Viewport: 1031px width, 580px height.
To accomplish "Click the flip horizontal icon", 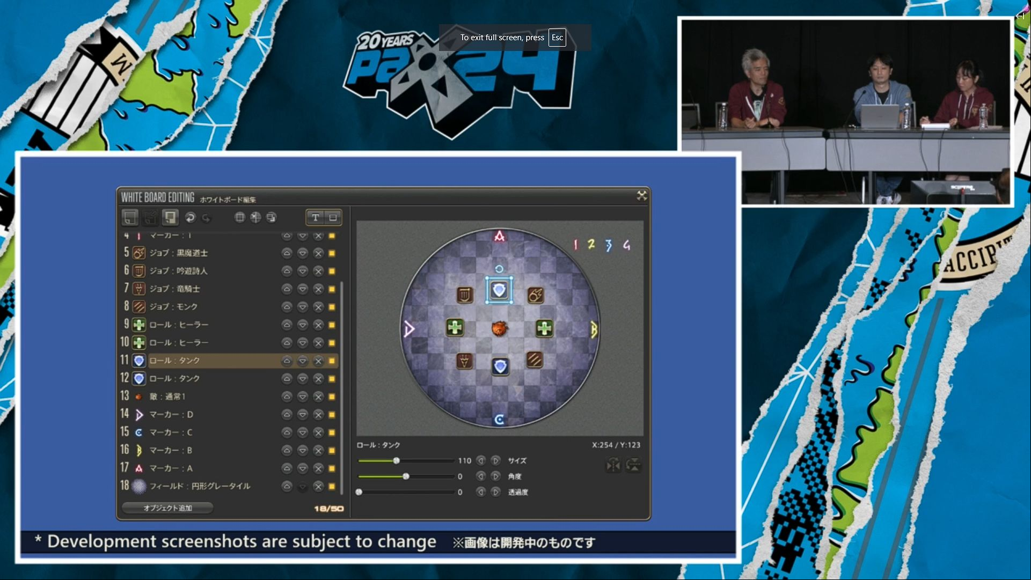I will pyautogui.click(x=613, y=465).
